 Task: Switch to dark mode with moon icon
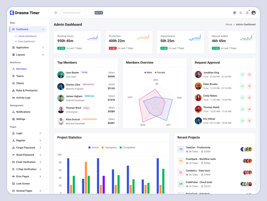(x=241, y=13)
